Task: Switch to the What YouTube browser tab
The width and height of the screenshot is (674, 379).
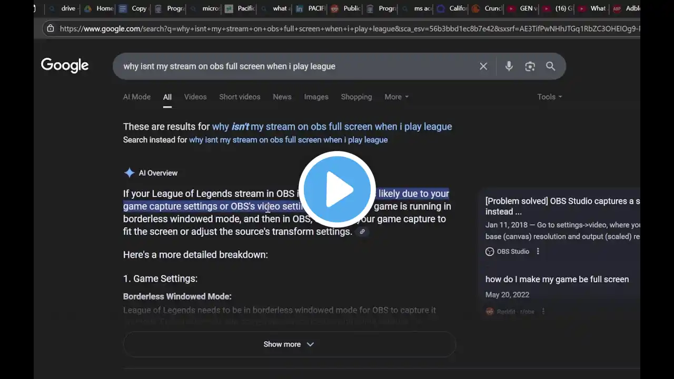Action: click(593, 8)
